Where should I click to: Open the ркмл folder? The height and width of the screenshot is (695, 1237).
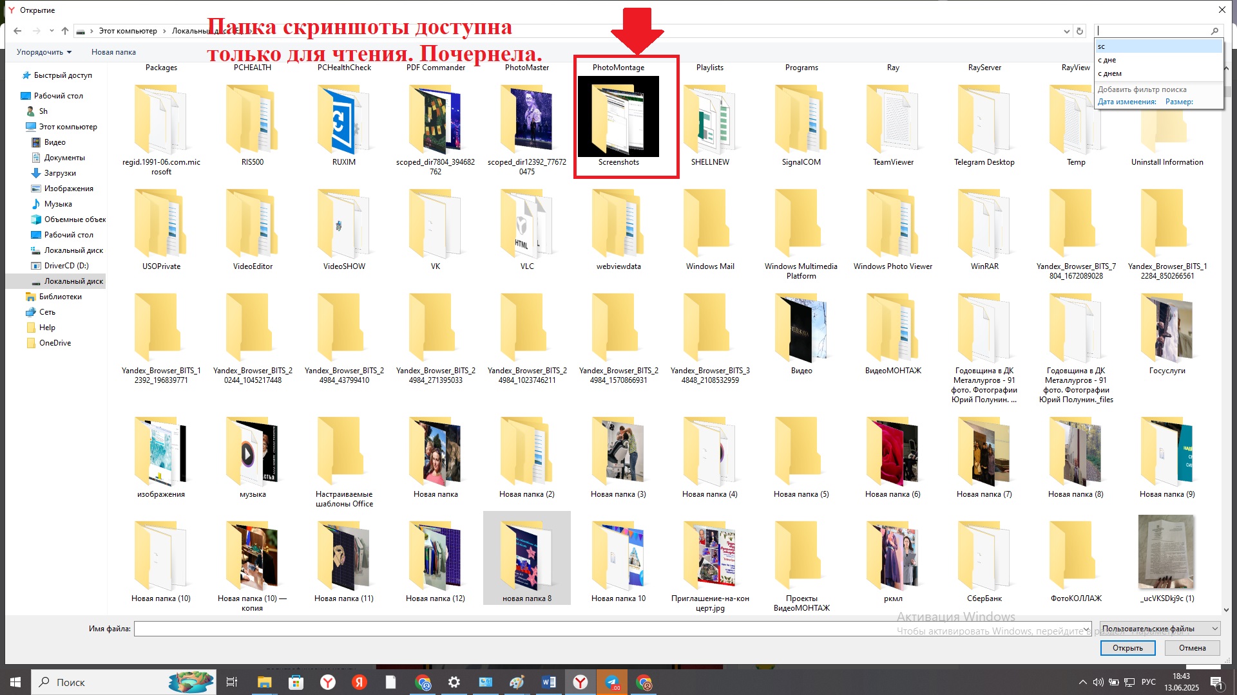coord(893,562)
